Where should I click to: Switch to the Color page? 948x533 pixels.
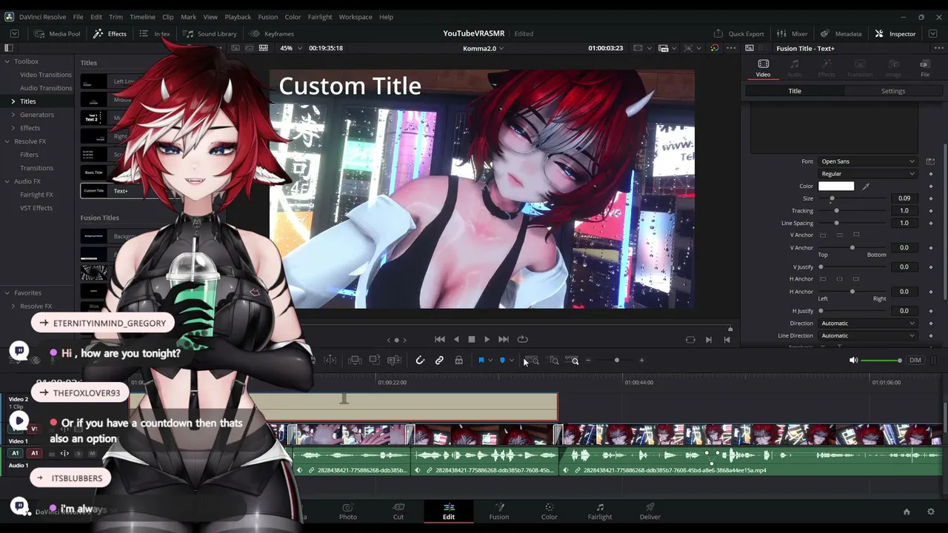(x=549, y=512)
